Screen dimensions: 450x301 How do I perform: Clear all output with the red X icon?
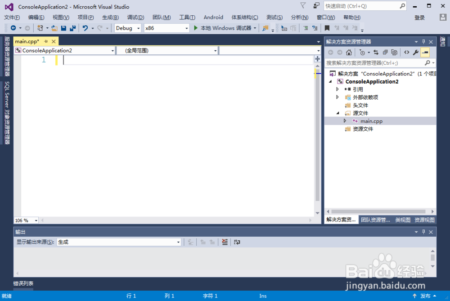click(225, 242)
